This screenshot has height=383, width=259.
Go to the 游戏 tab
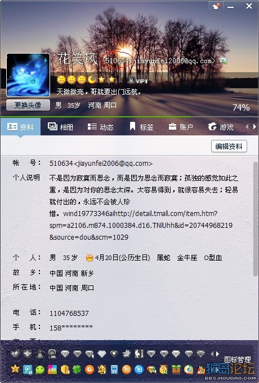point(221,127)
